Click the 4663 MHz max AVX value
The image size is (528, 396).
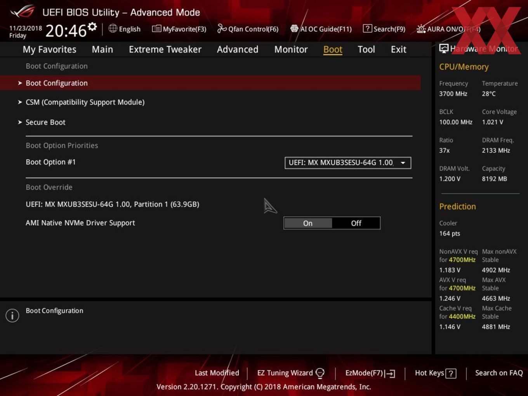point(496,298)
